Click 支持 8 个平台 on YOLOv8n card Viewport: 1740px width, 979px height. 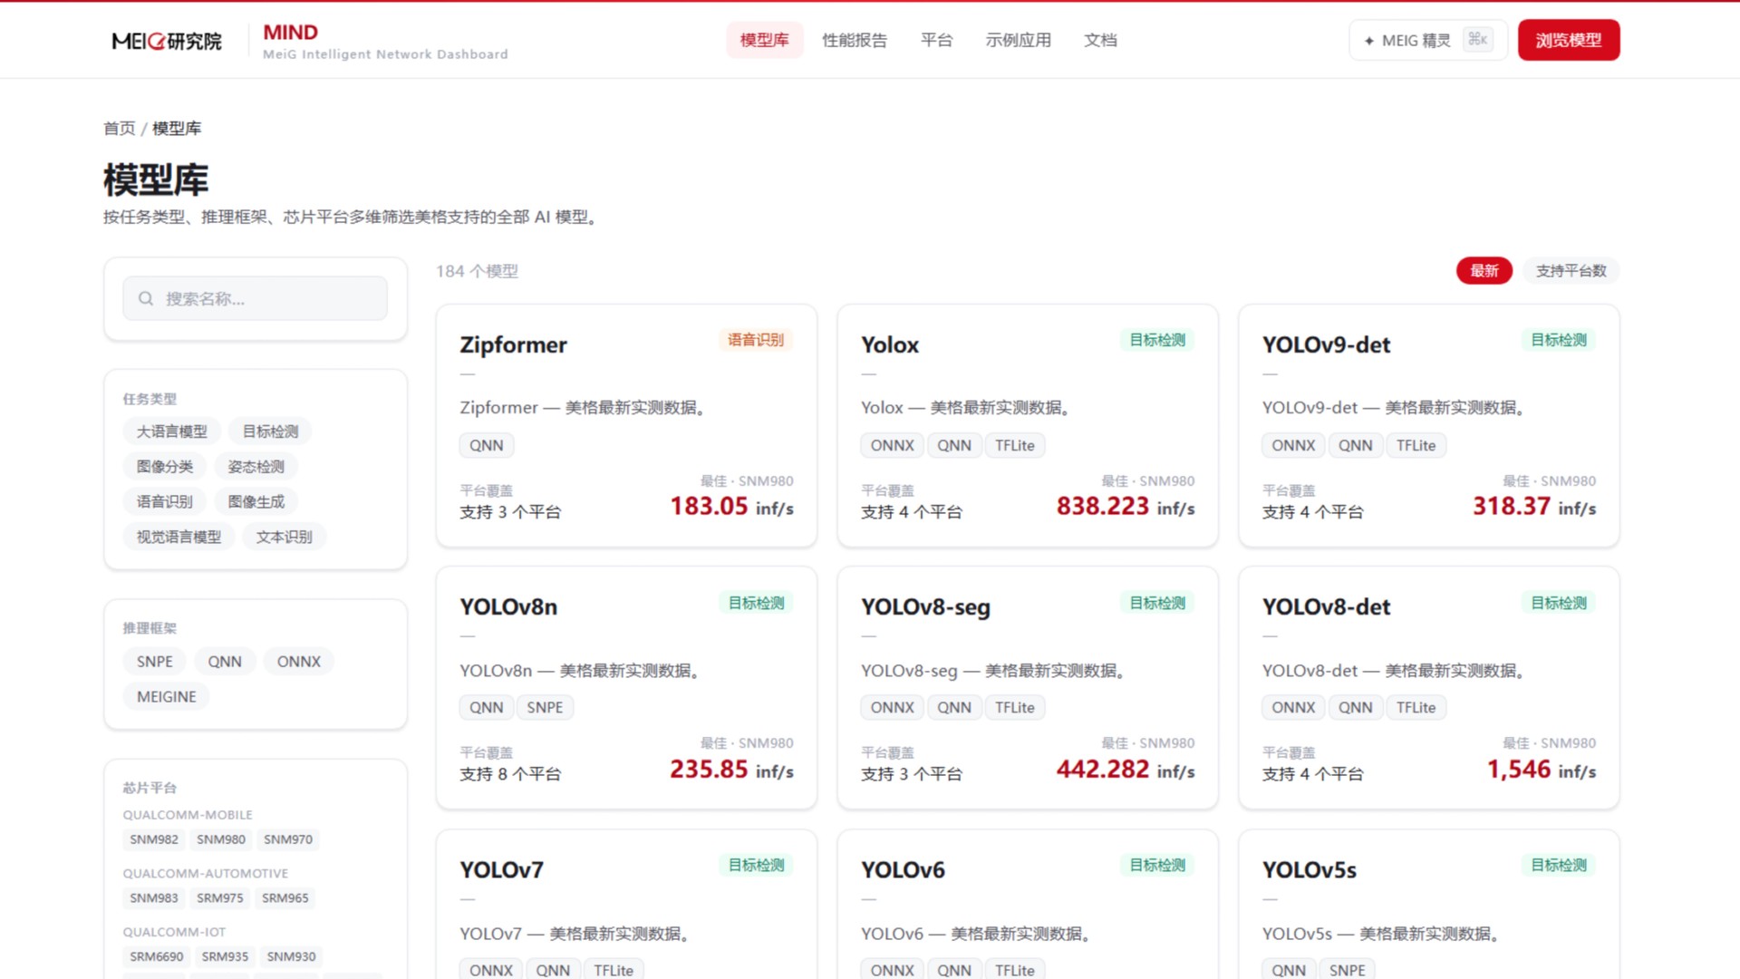click(510, 774)
